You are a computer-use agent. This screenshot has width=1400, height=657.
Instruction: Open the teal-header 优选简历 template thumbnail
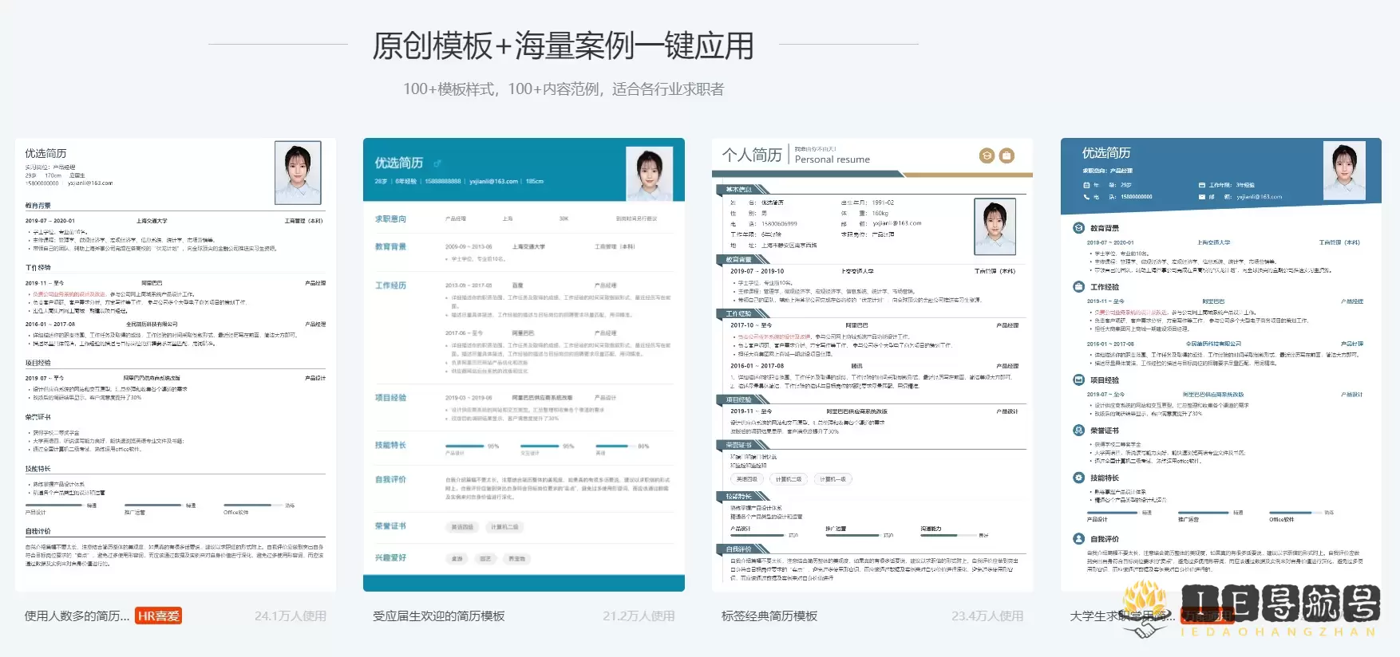(524, 364)
